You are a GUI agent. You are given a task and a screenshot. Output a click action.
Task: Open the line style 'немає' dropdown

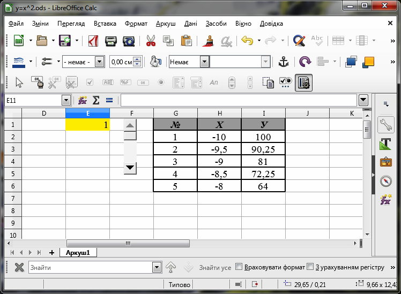tap(100, 62)
